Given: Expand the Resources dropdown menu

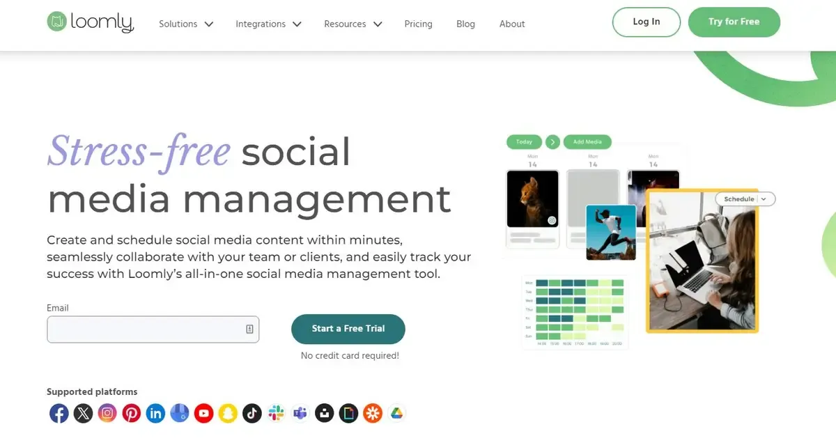Looking at the screenshot, I should click(x=353, y=24).
